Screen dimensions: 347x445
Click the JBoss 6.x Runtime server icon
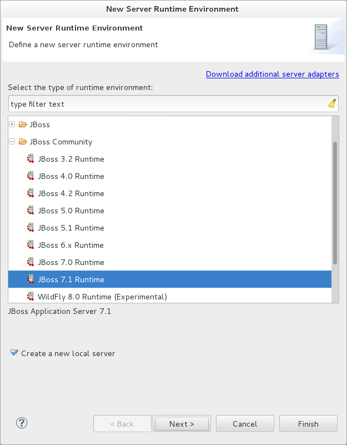pyautogui.click(x=31, y=244)
